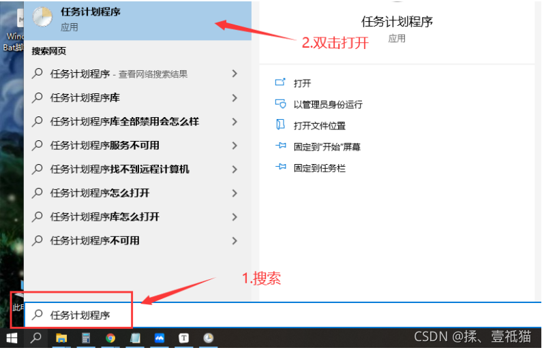Select the 任务计划程序 app best-match result
This screenshot has height=350, width=542.
[138, 20]
